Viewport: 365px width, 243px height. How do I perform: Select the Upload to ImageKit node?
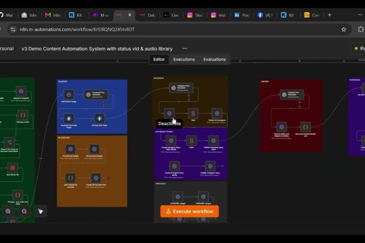[21, 91]
